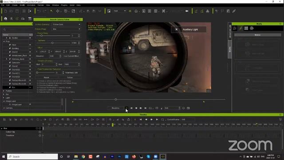Expand the Sky tree group

coord(4,94)
